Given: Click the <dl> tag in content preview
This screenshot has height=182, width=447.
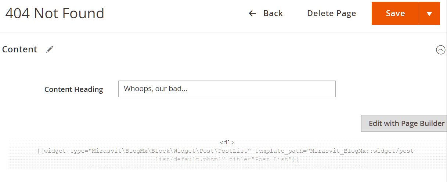Looking at the screenshot, I should tap(227, 142).
